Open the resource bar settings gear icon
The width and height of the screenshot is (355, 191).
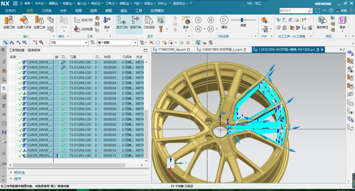pos(3,50)
